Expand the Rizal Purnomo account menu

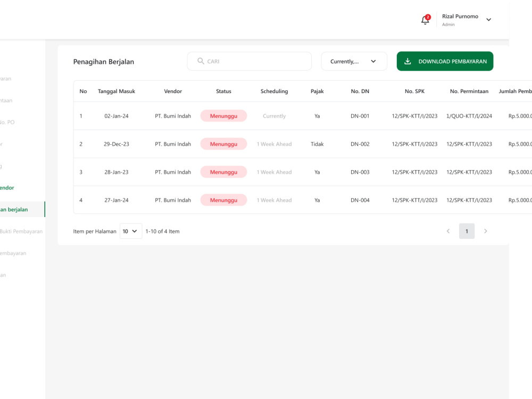coord(488,20)
